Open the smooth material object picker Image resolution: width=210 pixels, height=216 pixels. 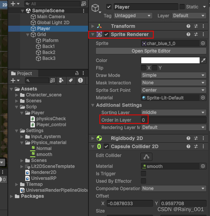[x=203, y=166]
